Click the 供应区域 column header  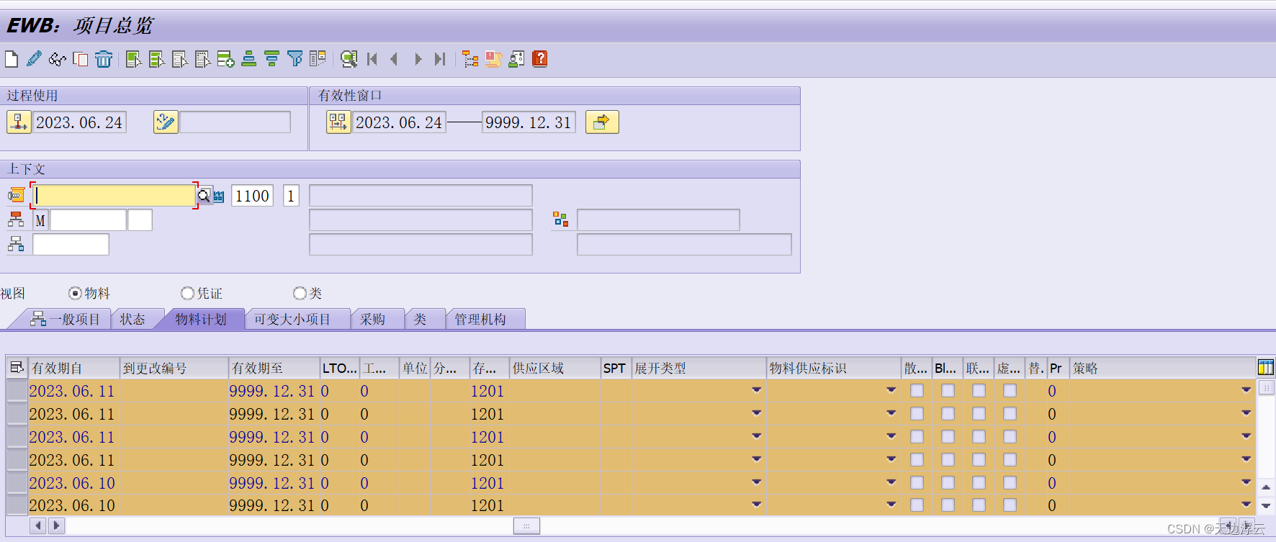(555, 368)
